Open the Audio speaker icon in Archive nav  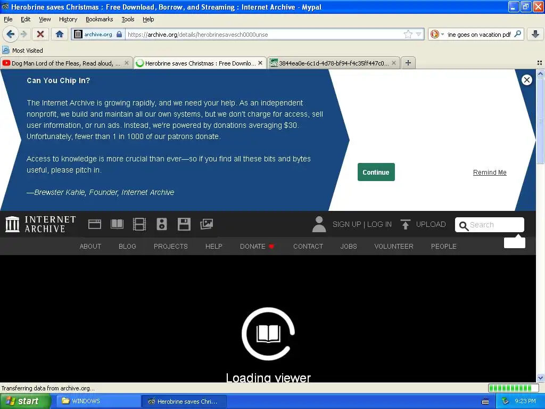pos(162,224)
